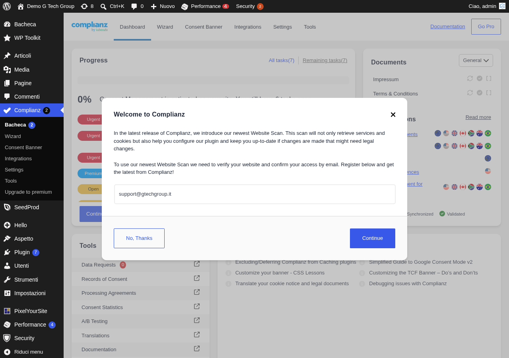The height and width of the screenshot is (358, 509).
Task: Open the Ctrl+K search in admin bar
Action: [112, 6]
